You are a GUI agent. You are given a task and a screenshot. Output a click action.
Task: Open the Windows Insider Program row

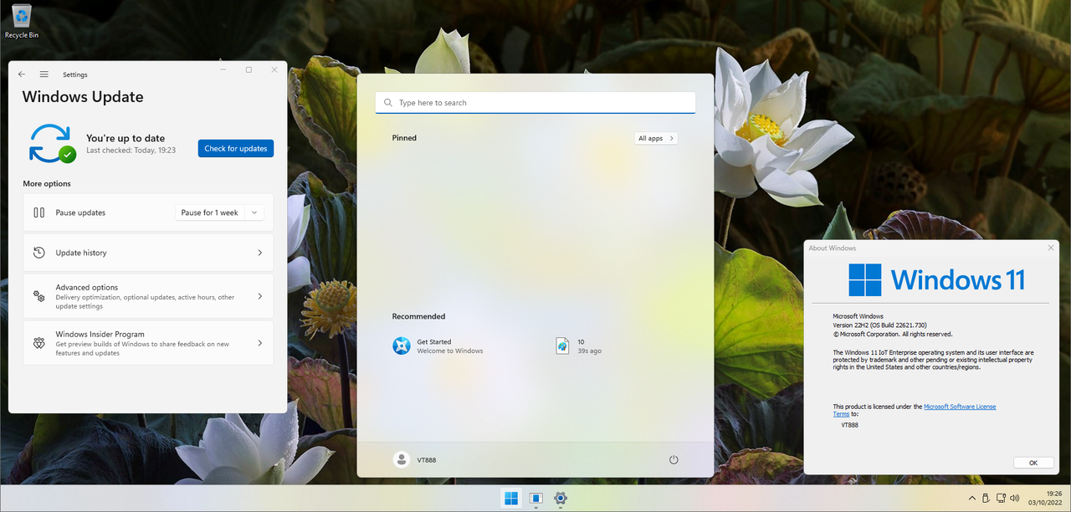point(148,343)
